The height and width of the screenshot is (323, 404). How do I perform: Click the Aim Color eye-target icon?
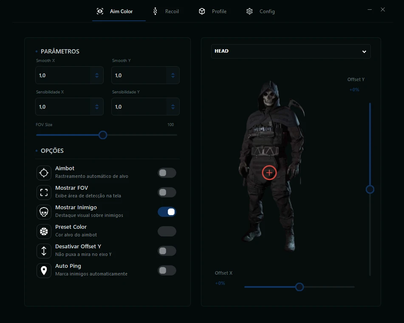tap(100, 11)
